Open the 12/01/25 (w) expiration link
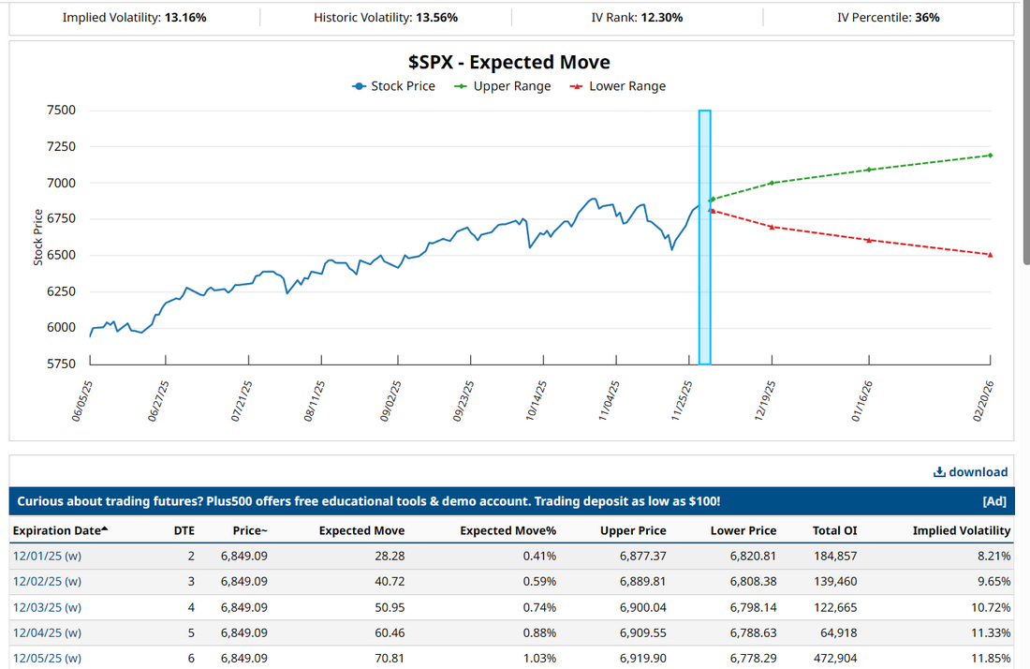 [47, 556]
